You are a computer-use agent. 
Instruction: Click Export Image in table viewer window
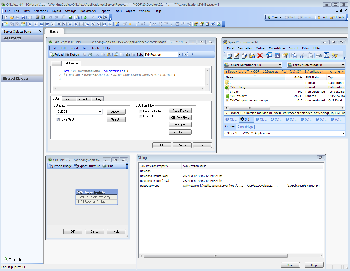coord(61,166)
